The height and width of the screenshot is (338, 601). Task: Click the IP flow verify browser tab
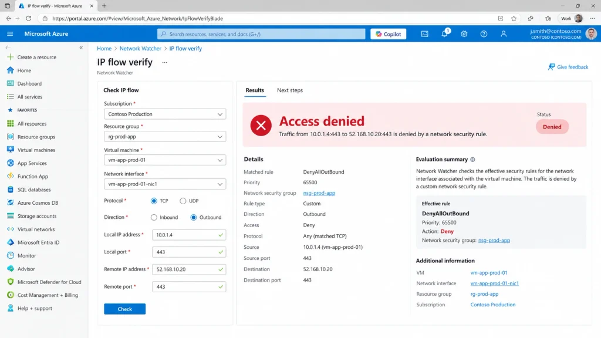(x=55, y=6)
